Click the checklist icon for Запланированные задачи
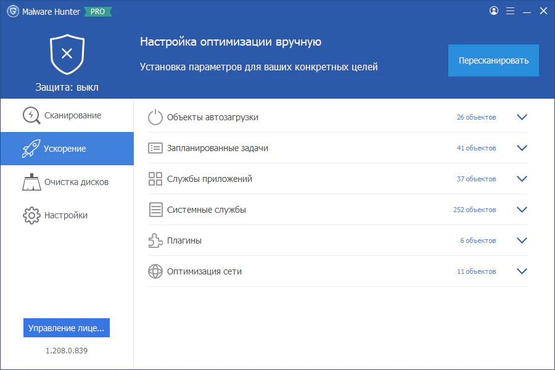The image size is (555, 370). pyautogui.click(x=155, y=147)
